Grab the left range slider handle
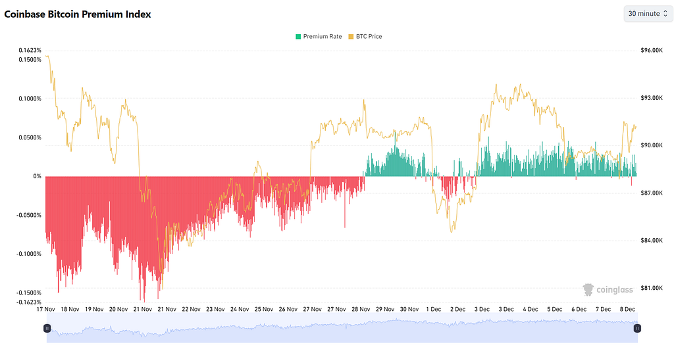The width and height of the screenshot is (674, 357). pos(47,328)
